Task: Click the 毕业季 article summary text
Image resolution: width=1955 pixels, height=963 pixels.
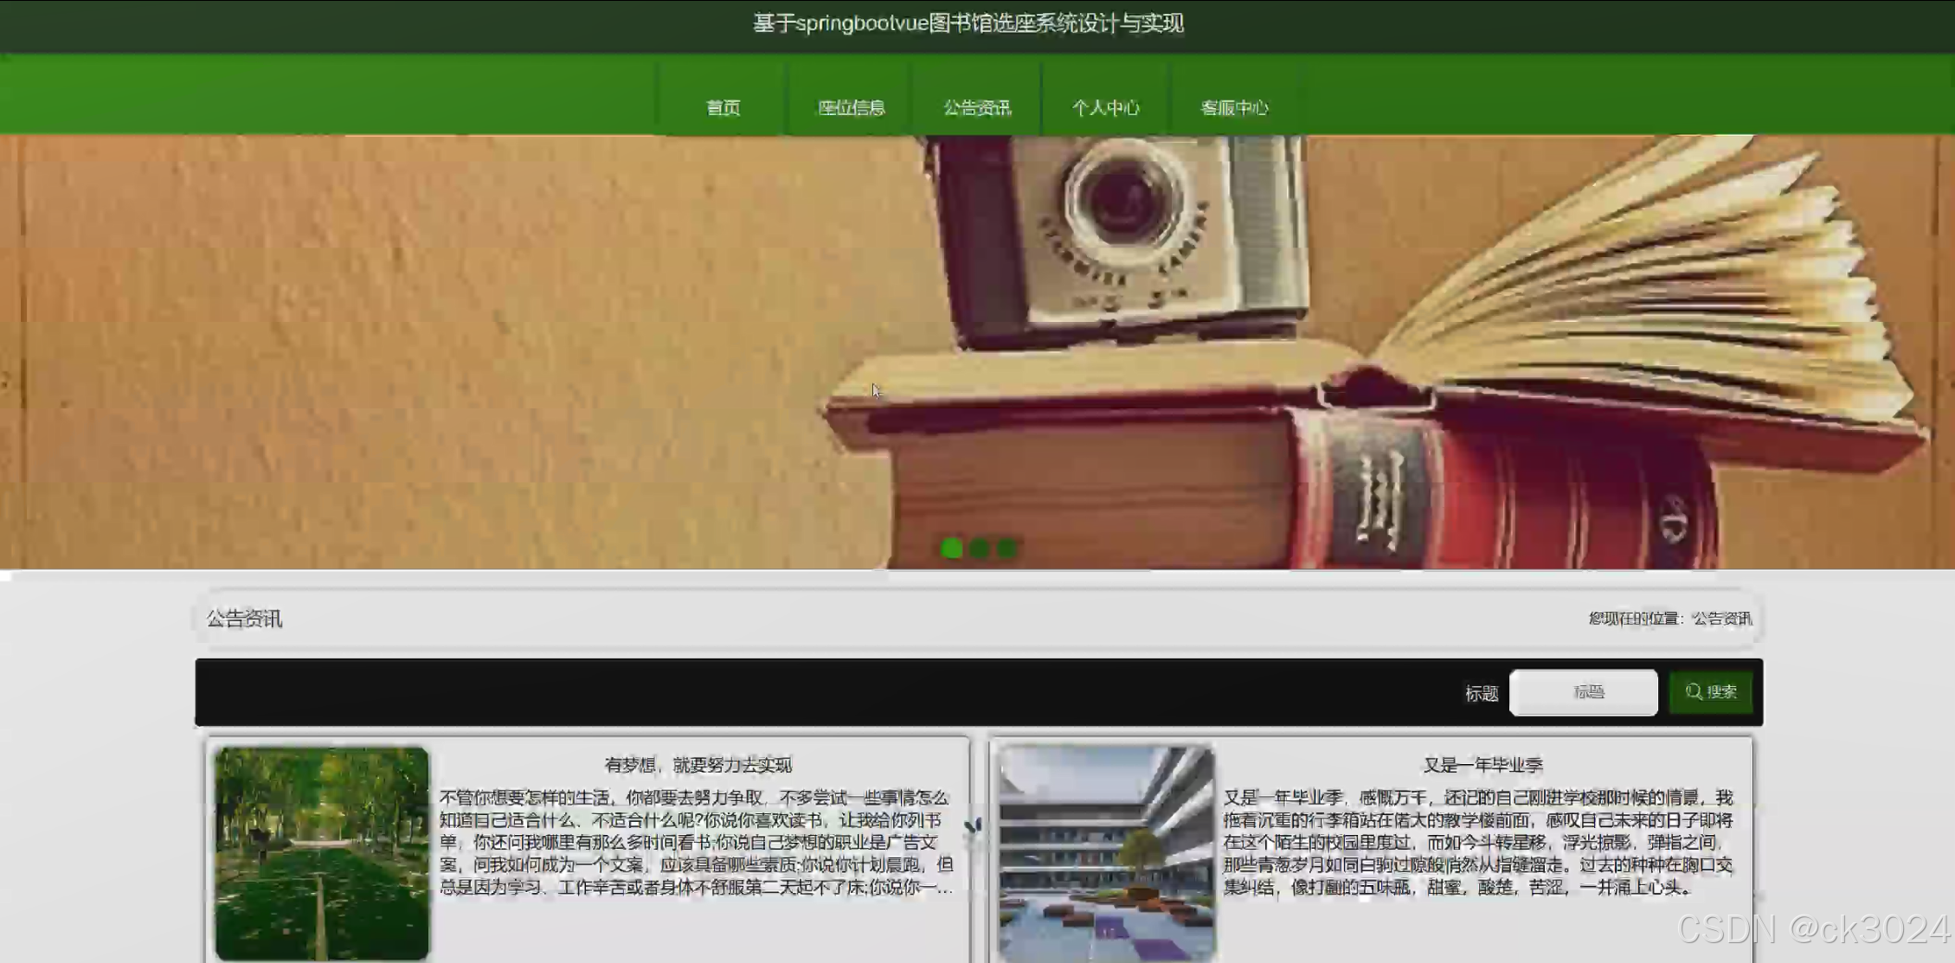Action: coord(1478,842)
